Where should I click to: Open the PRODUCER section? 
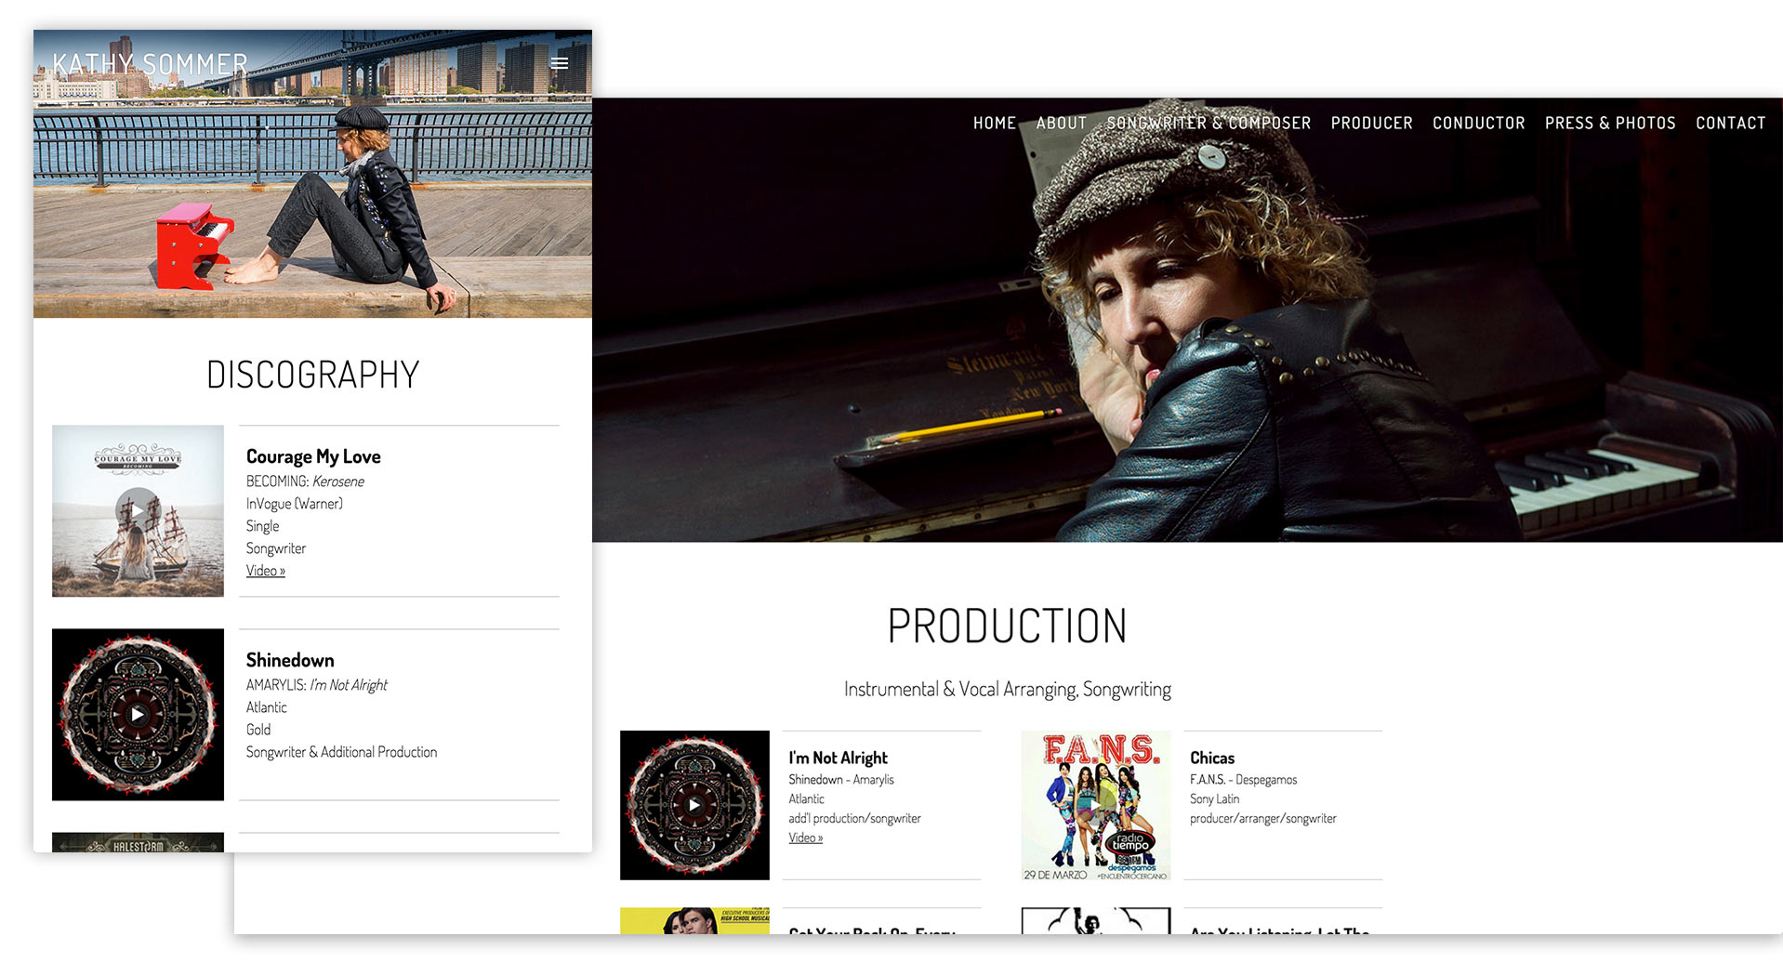[1371, 123]
